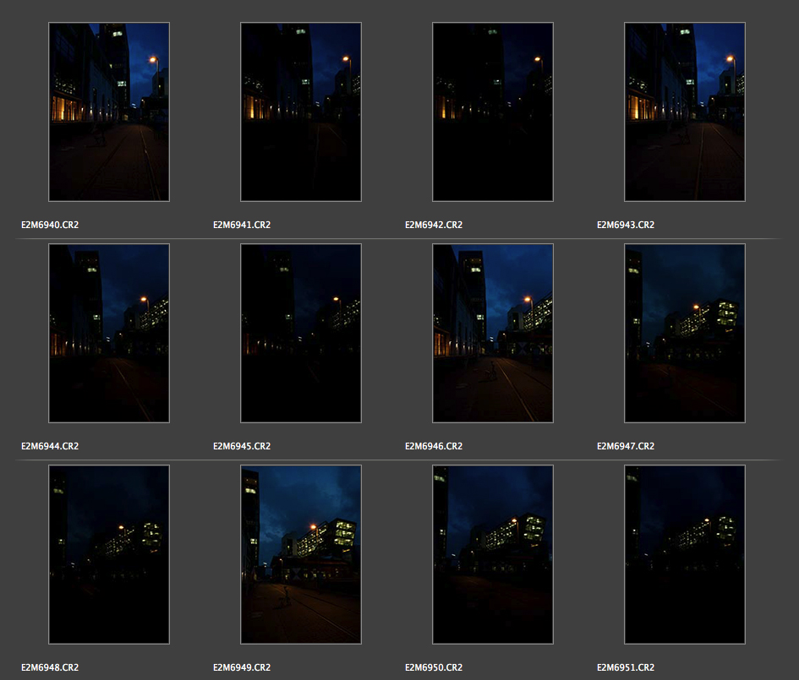Viewport: 799px width, 680px height.
Task: Click the E2M6945.CR2 filename text
Action: point(242,446)
